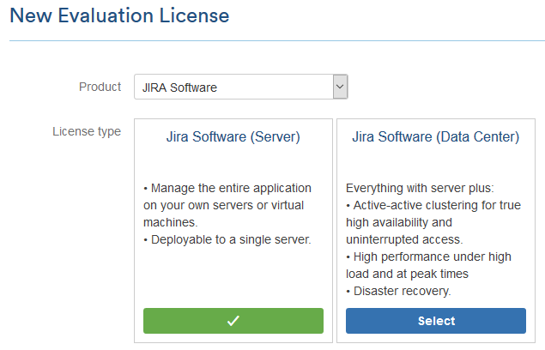The height and width of the screenshot is (350, 545).
Task: Click the Product dropdown arrow chevron
Action: pyautogui.click(x=340, y=87)
